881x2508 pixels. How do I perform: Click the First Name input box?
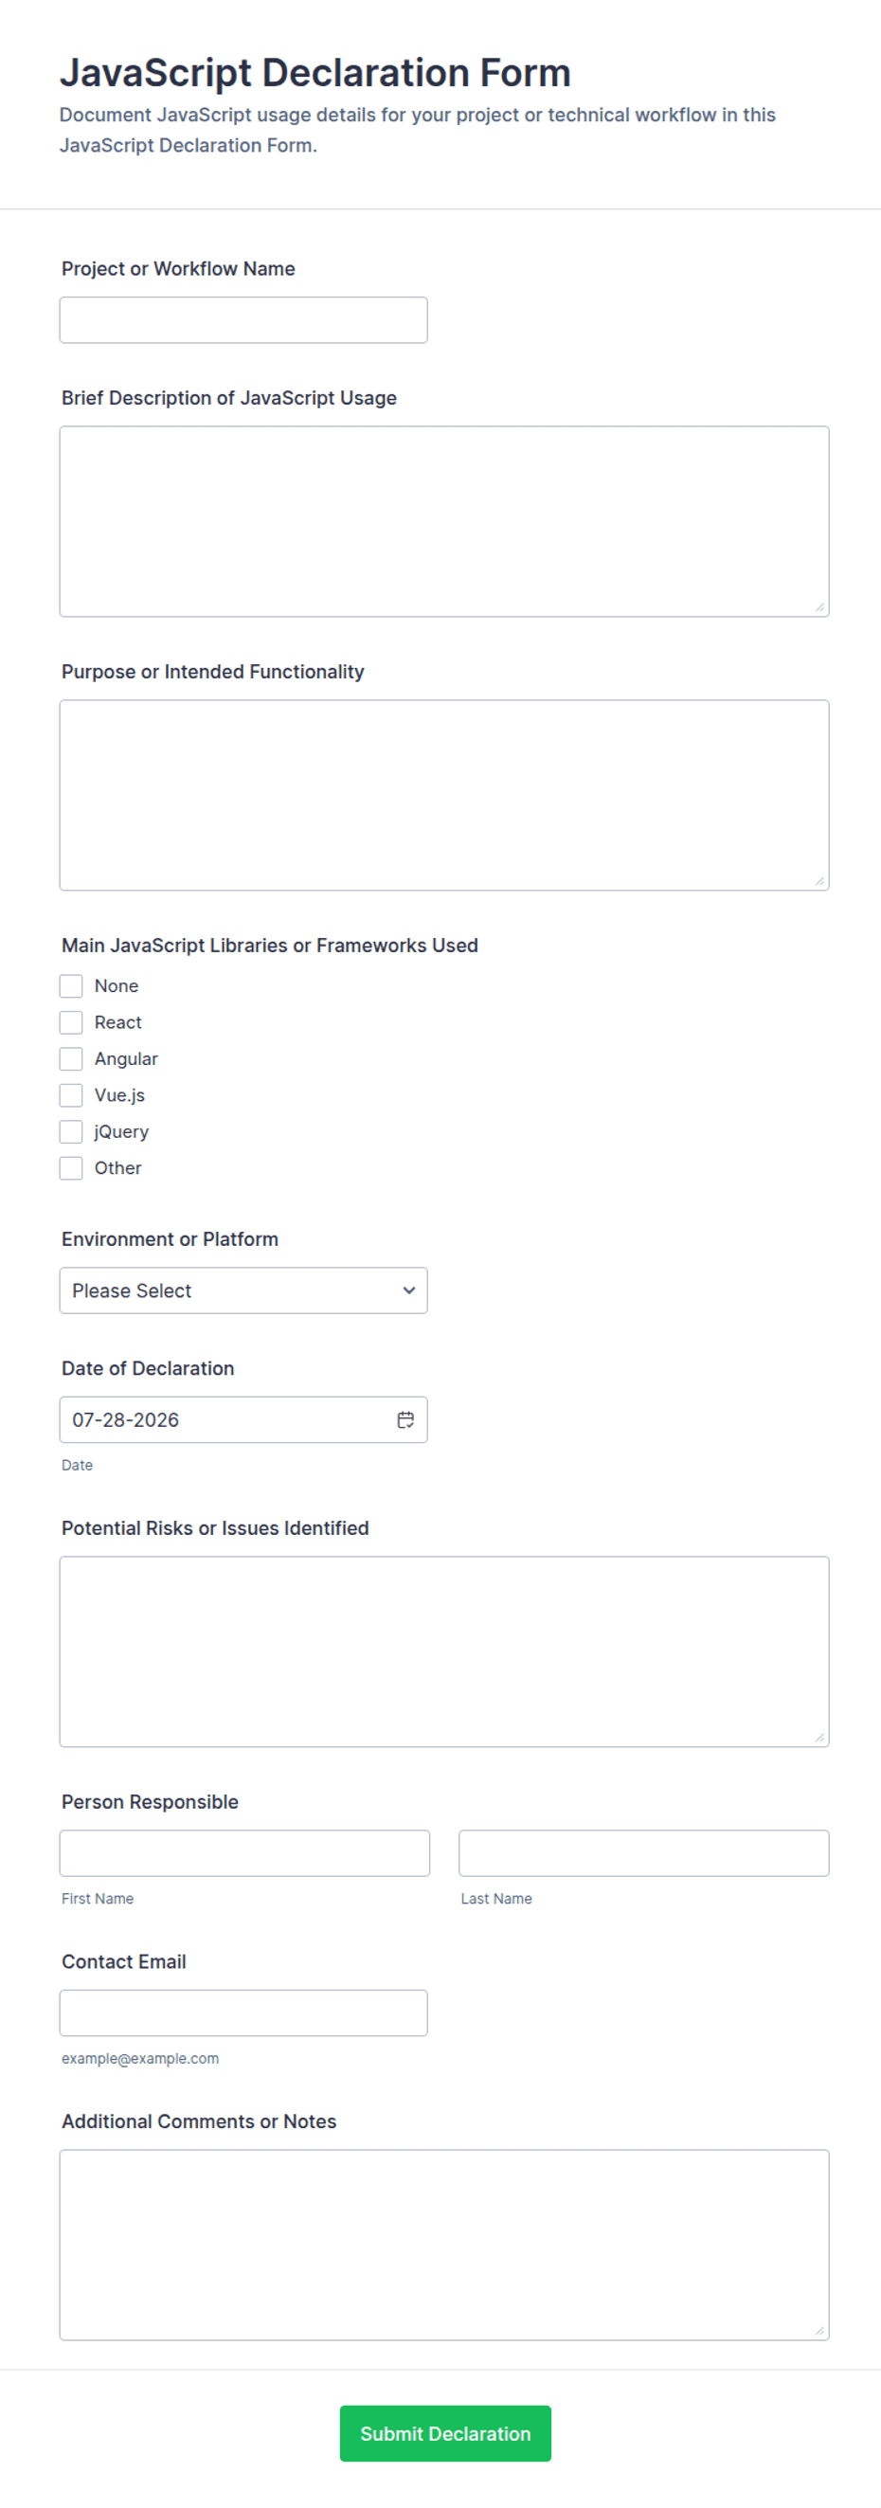[x=244, y=1852]
